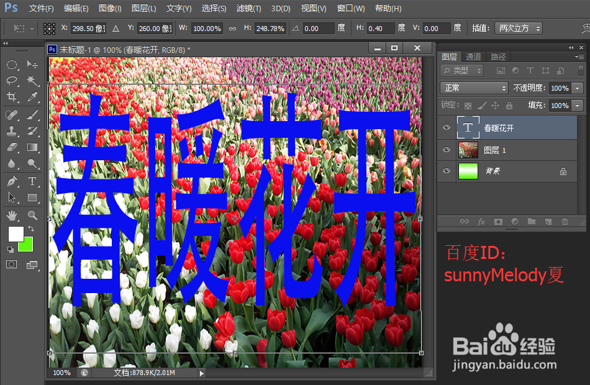
Task: Select the Spot Healing Brush tool
Action: coord(12,114)
